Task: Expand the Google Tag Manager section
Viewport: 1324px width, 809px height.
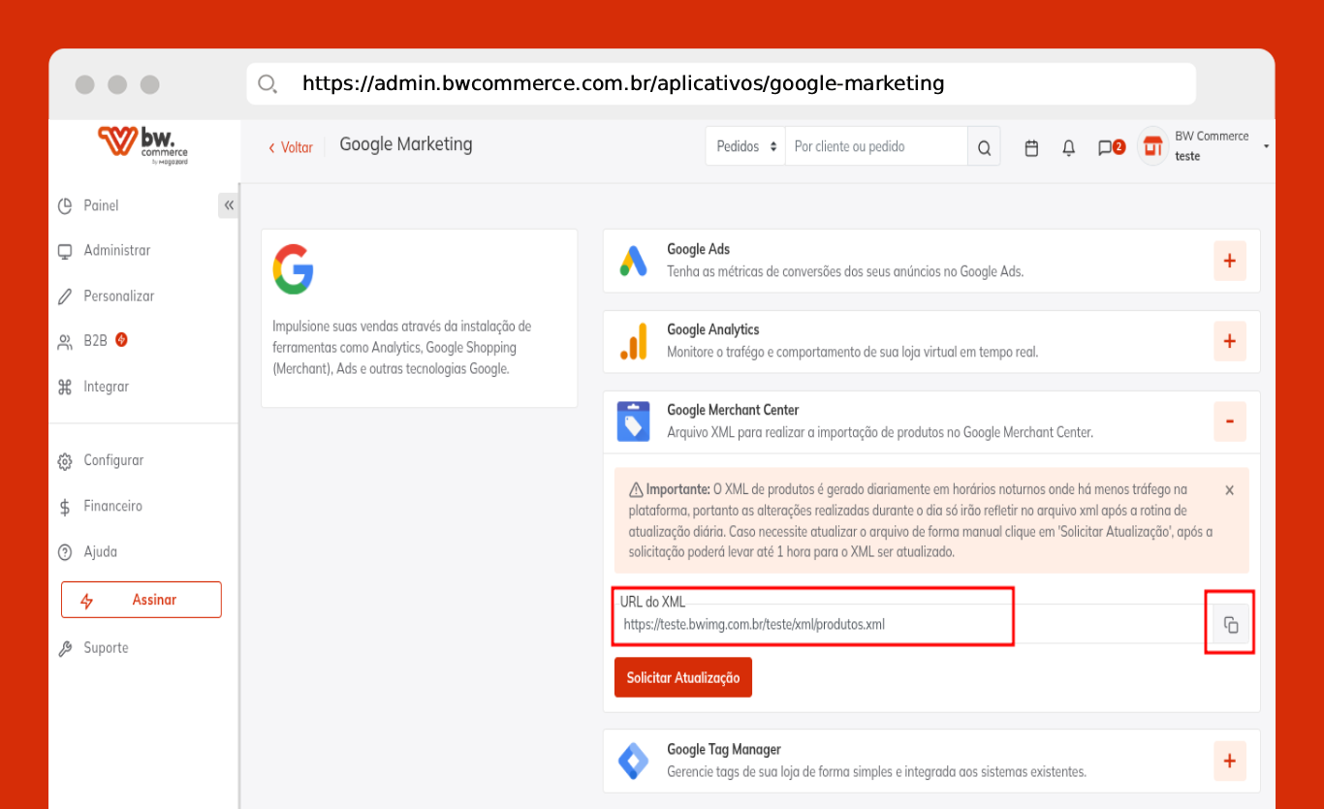Action: tap(1229, 761)
